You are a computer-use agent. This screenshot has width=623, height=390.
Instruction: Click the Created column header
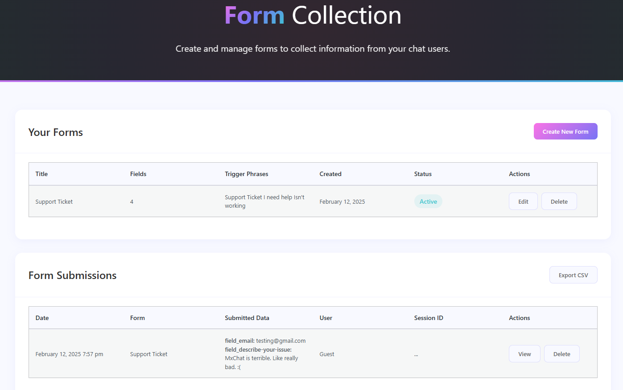pos(330,174)
